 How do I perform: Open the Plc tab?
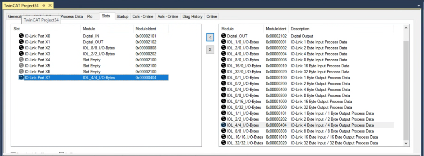[90, 16]
